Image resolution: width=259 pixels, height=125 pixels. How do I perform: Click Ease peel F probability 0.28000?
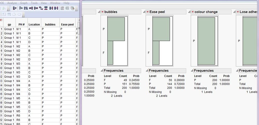[x=179, y=80]
